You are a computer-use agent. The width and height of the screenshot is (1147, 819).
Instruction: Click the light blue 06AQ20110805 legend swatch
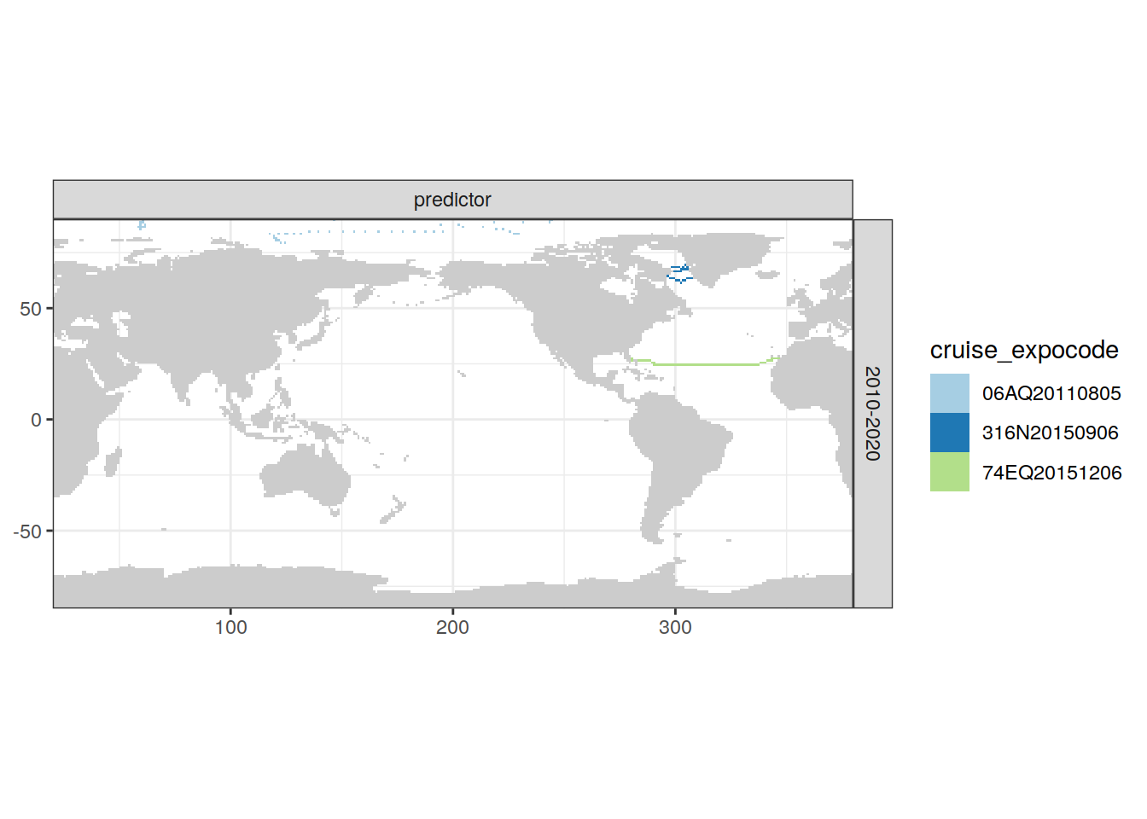pos(949,393)
